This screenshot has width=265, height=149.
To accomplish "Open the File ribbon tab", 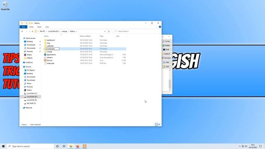I will 24,27.
